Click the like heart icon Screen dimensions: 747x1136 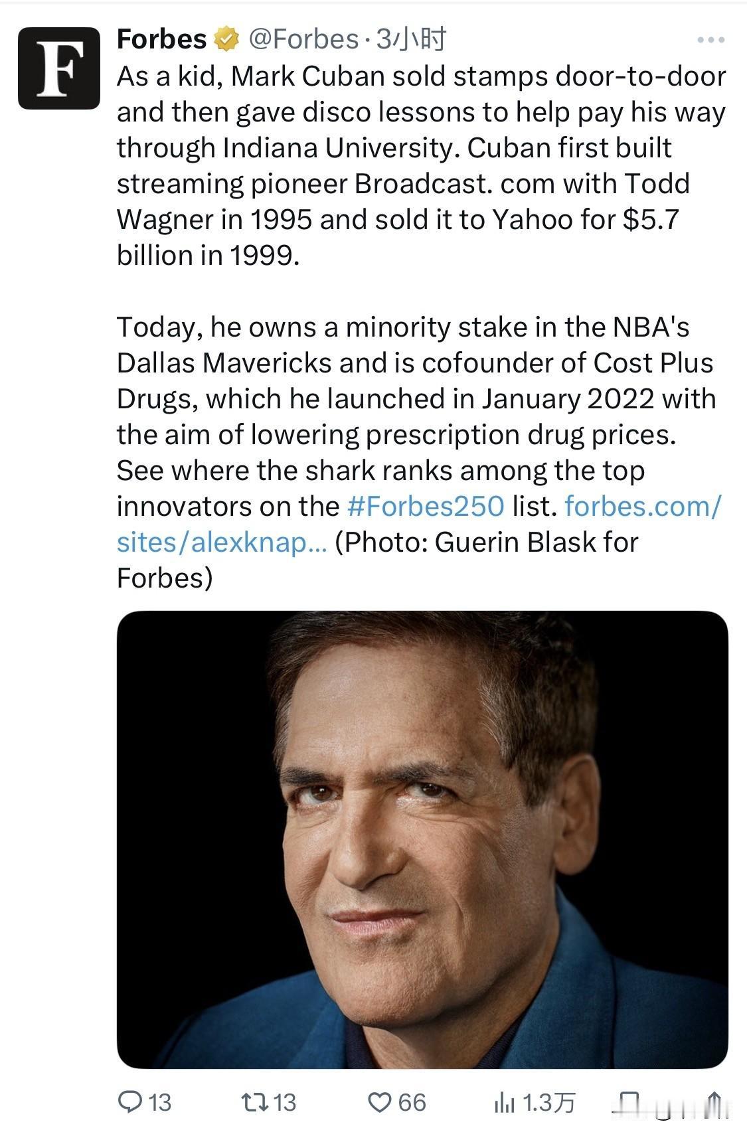(x=380, y=1099)
